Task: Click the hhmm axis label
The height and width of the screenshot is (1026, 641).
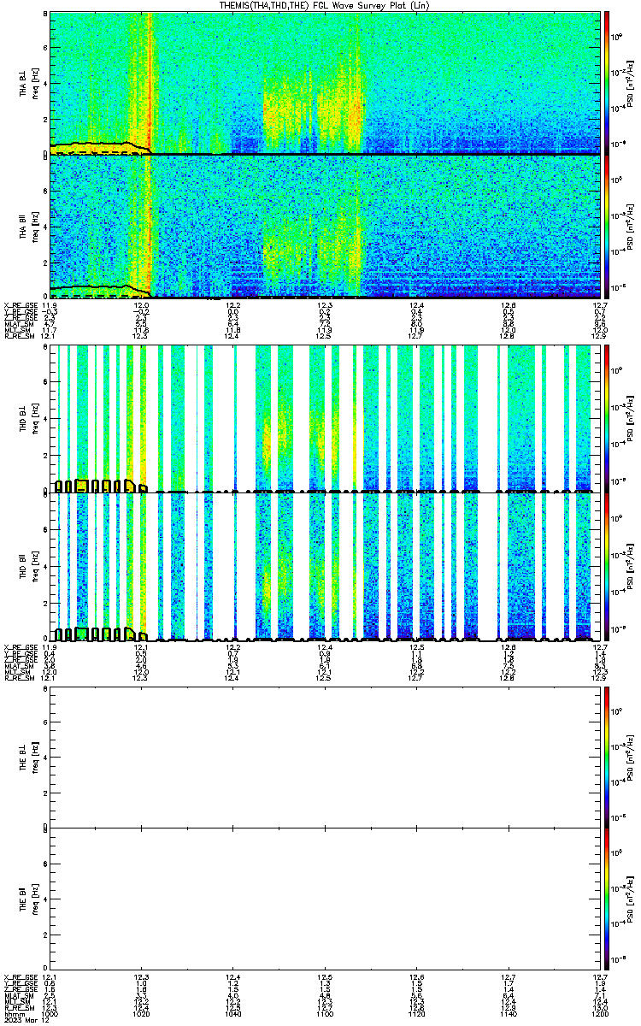Action: coord(13,1013)
